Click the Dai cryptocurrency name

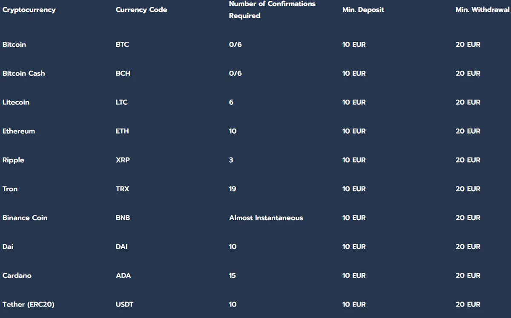coord(8,246)
